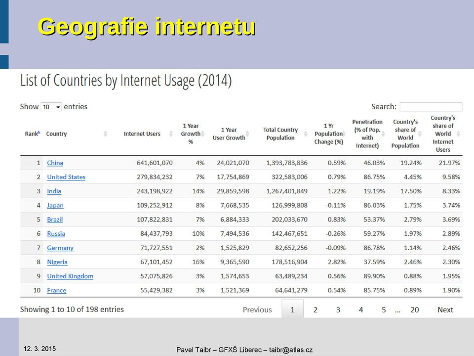Open the India country link
Screen dimensions: 474x356
(x=54, y=191)
